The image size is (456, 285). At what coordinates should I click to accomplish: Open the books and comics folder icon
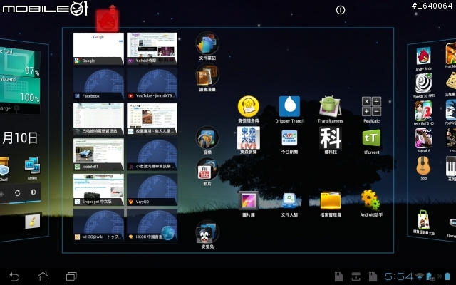click(207, 75)
